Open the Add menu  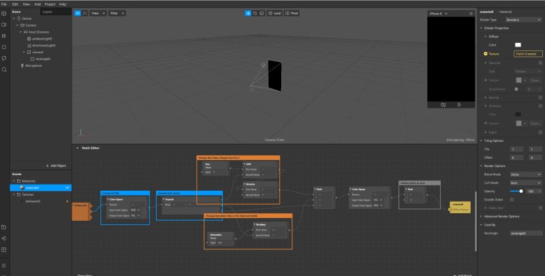click(37, 4)
